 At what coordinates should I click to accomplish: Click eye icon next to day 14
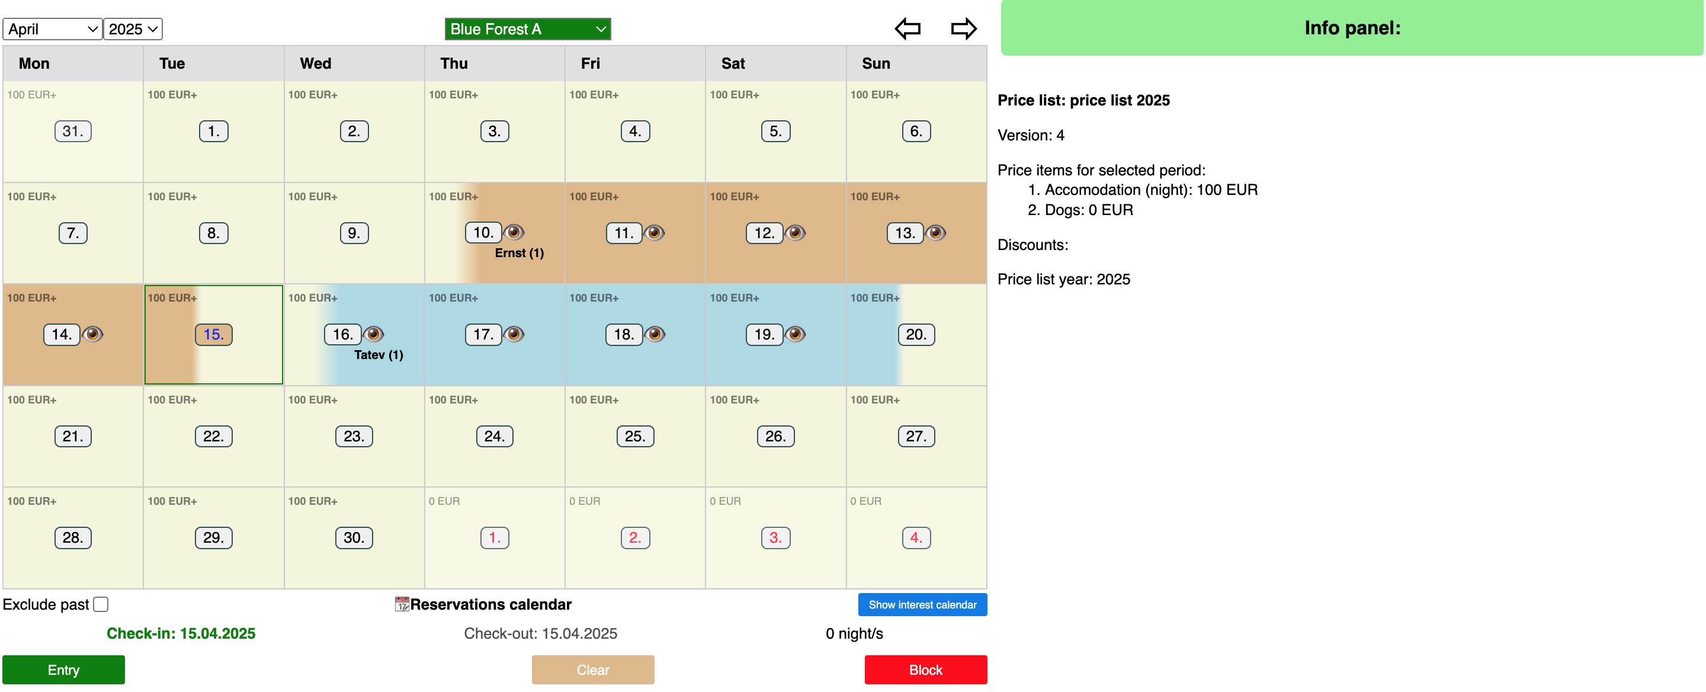coord(93,334)
